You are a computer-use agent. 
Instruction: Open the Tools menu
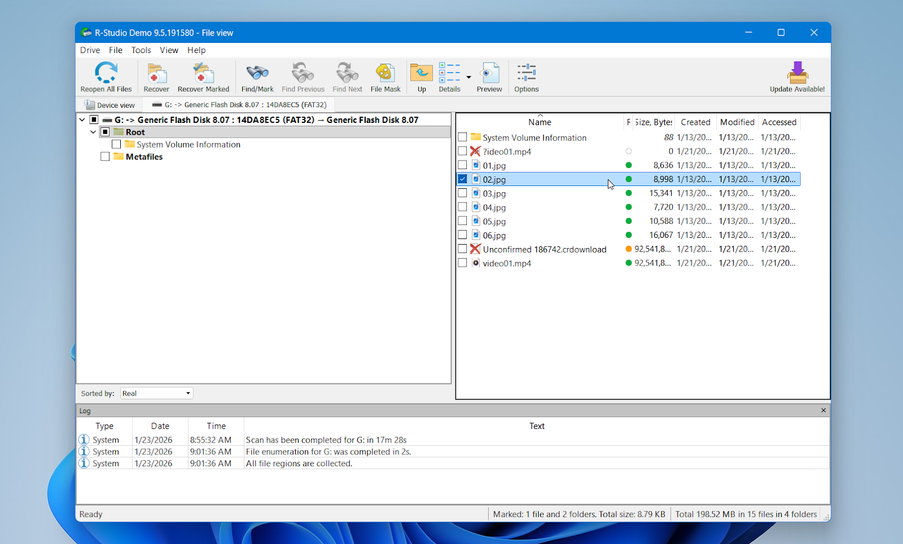pyautogui.click(x=141, y=50)
